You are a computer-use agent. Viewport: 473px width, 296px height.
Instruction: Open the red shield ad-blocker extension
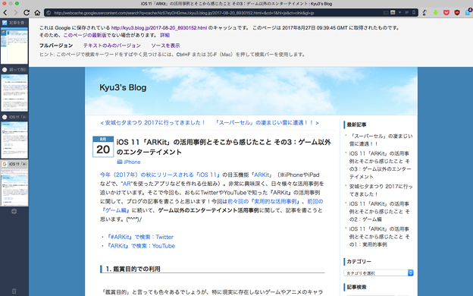[x=457, y=13]
